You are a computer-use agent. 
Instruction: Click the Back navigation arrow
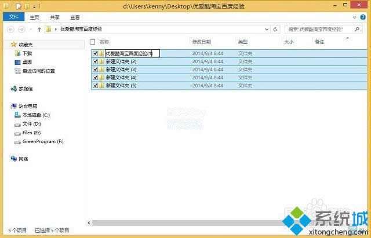[10, 30]
